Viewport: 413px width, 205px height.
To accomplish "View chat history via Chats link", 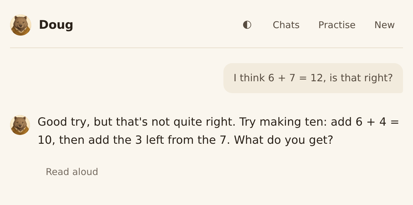I will tap(286, 25).
